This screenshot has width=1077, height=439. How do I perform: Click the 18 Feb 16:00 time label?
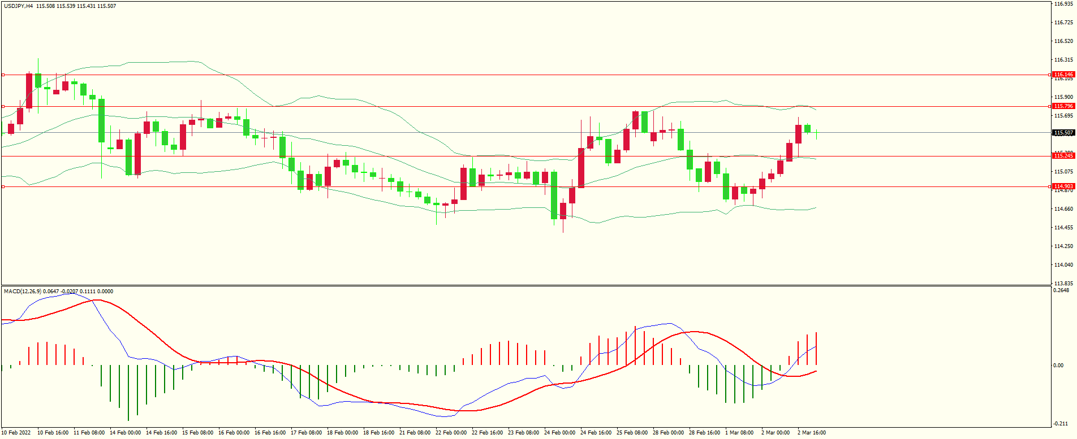click(378, 433)
